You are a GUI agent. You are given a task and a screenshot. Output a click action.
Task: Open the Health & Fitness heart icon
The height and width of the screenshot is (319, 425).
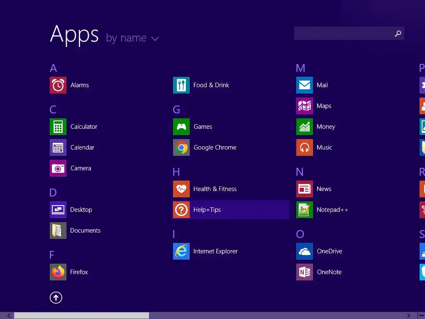(181, 189)
